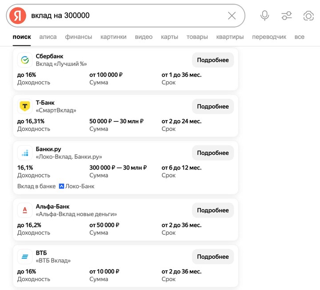Click «СмартВклад» subtitle

(56, 110)
